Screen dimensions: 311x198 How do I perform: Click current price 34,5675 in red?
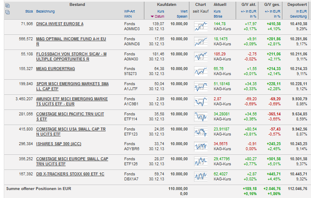click(x=221, y=144)
